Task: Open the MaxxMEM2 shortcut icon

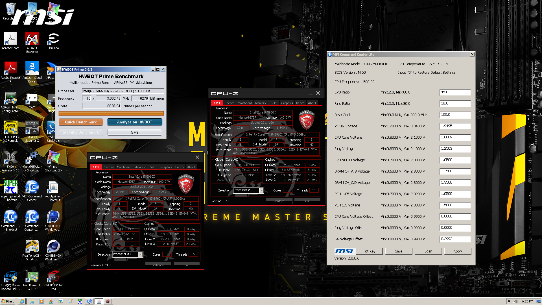Action: coord(32,161)
